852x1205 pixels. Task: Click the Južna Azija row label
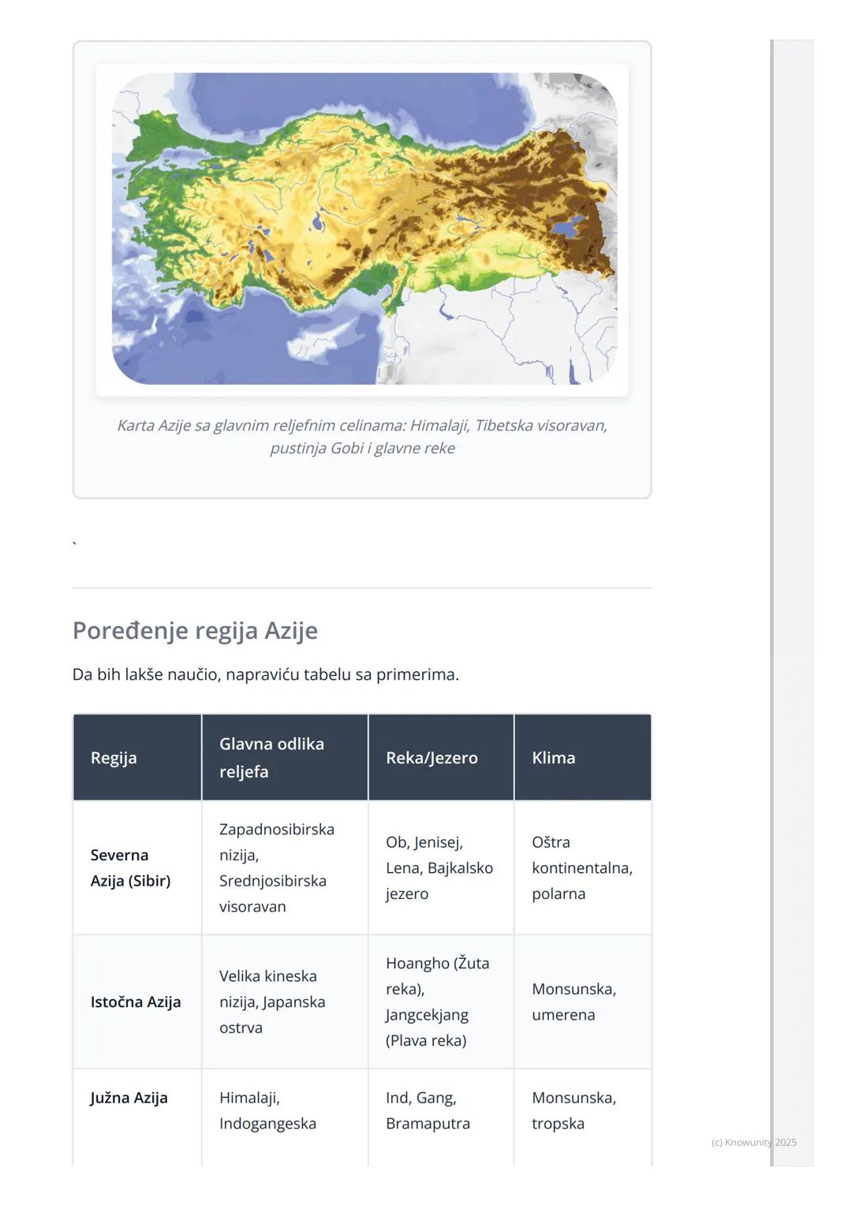click(x=129, y=1098)
